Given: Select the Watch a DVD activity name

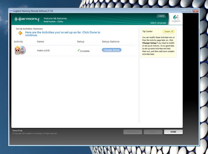Looking at the screenshot, I should pos(43,51).
